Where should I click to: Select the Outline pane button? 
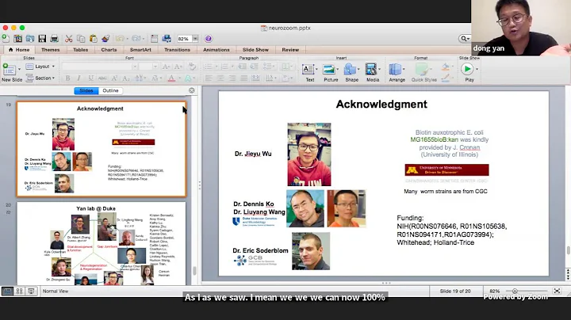pyautogui.click(x=110, y=90)
